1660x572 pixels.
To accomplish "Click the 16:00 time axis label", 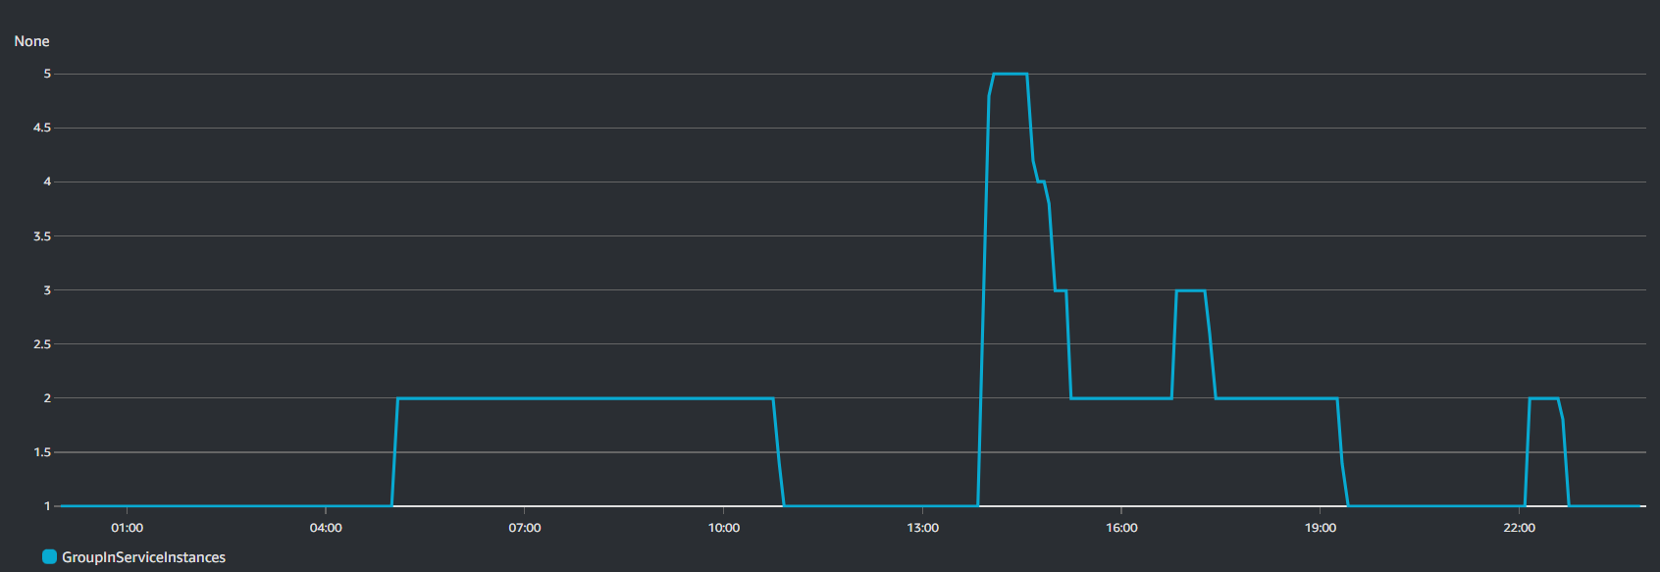I will tap(1121, 528).
